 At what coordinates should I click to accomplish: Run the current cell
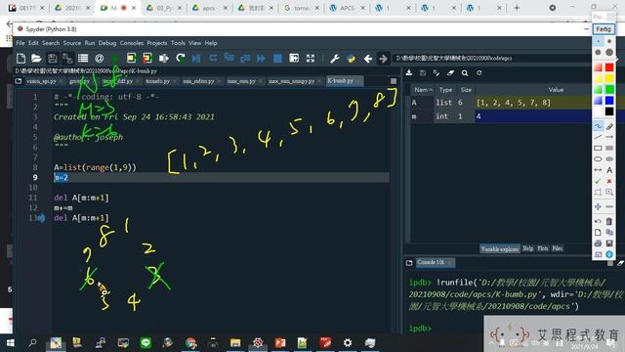(x=131, y=59)
